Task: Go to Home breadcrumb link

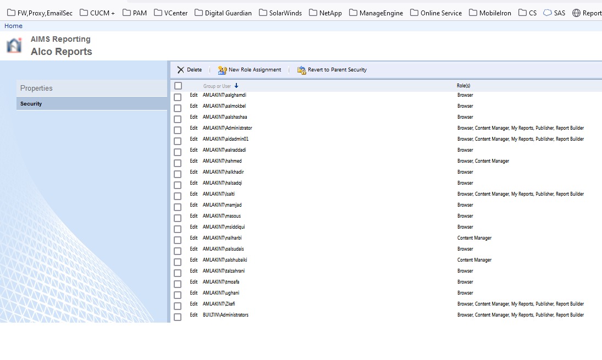Action: tap(13, 26)
